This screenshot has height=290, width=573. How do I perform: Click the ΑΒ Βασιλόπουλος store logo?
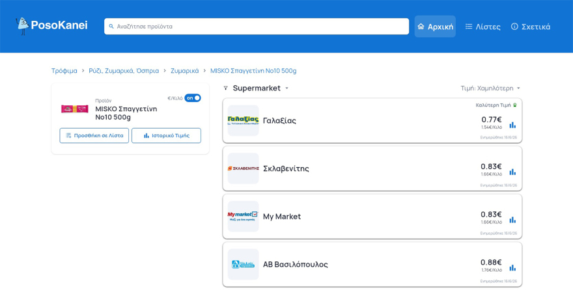point(243,265)
